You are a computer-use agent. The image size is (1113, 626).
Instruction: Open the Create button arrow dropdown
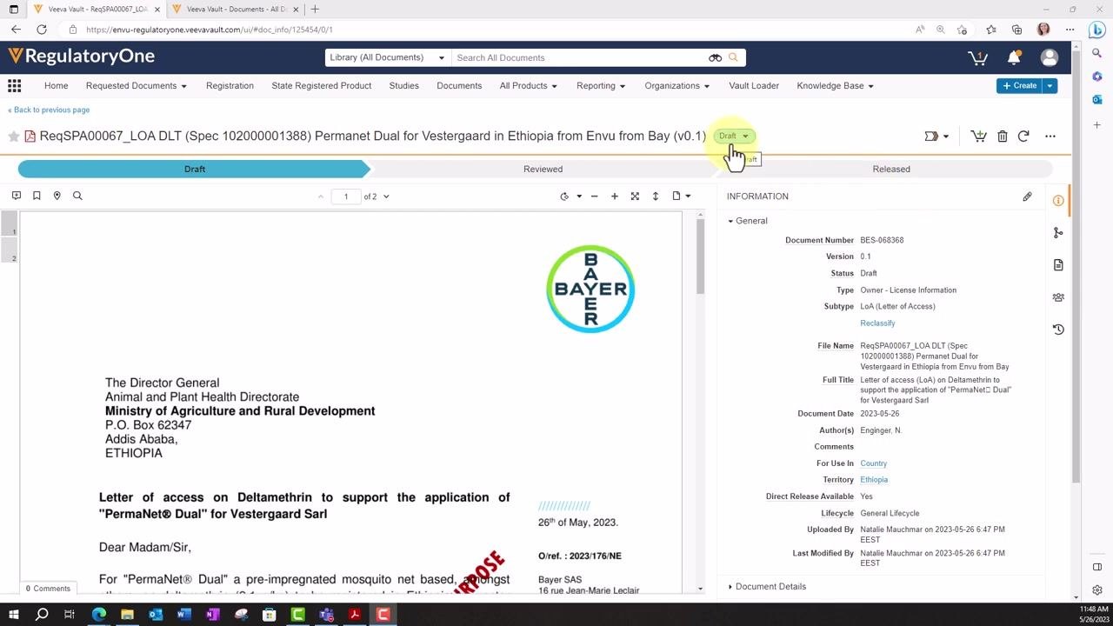pyautogui.click(x=1050, y=85)
